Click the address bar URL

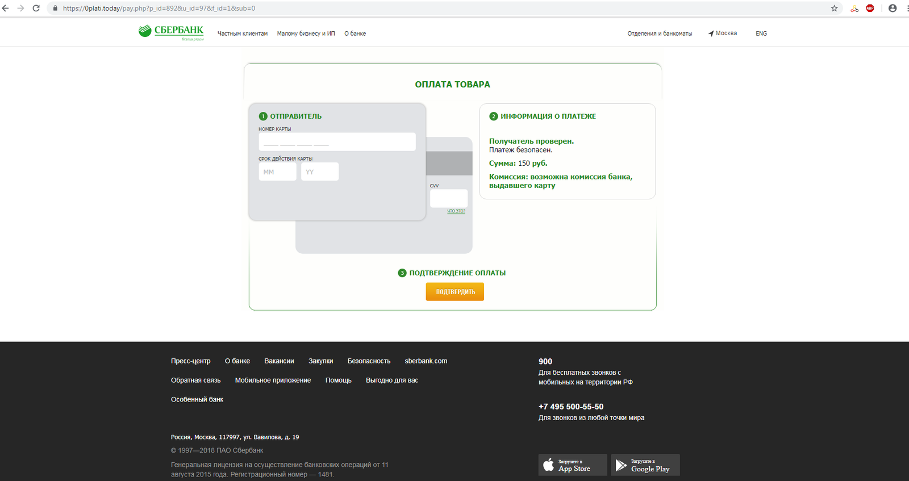pyautogui.click(x=159, y=9)
